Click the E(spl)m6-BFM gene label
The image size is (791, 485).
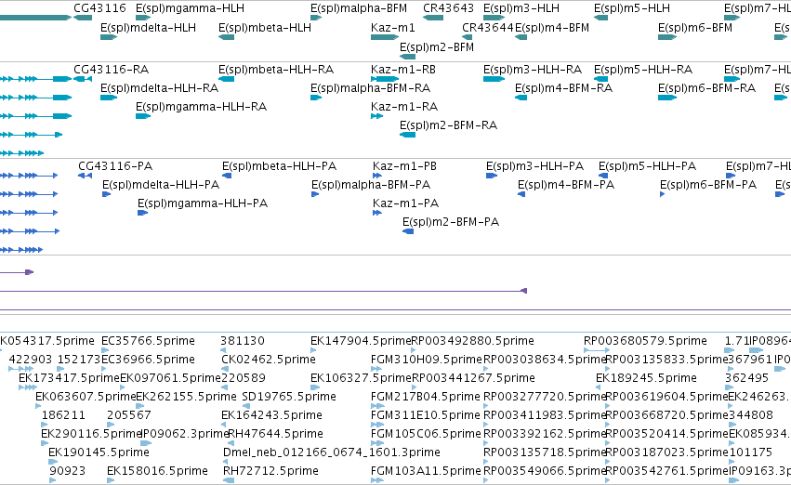pos(695,28)
